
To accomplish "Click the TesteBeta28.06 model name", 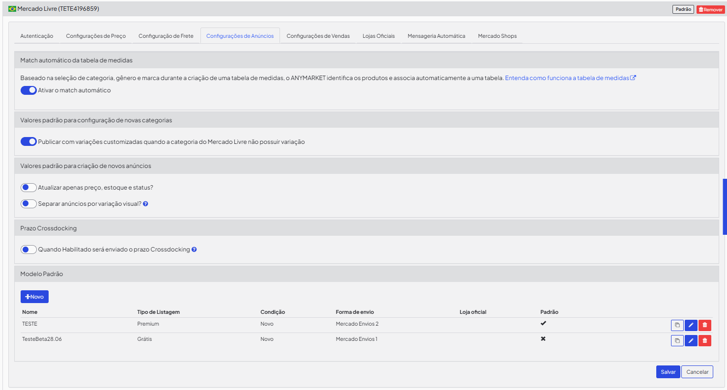I will point(42,339).
